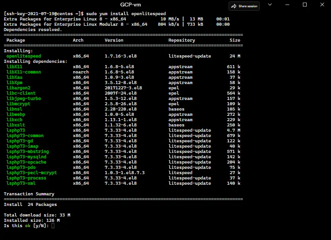Click the Transaction Summary heading
The image size is (331, 240).
tap(29, 194)
